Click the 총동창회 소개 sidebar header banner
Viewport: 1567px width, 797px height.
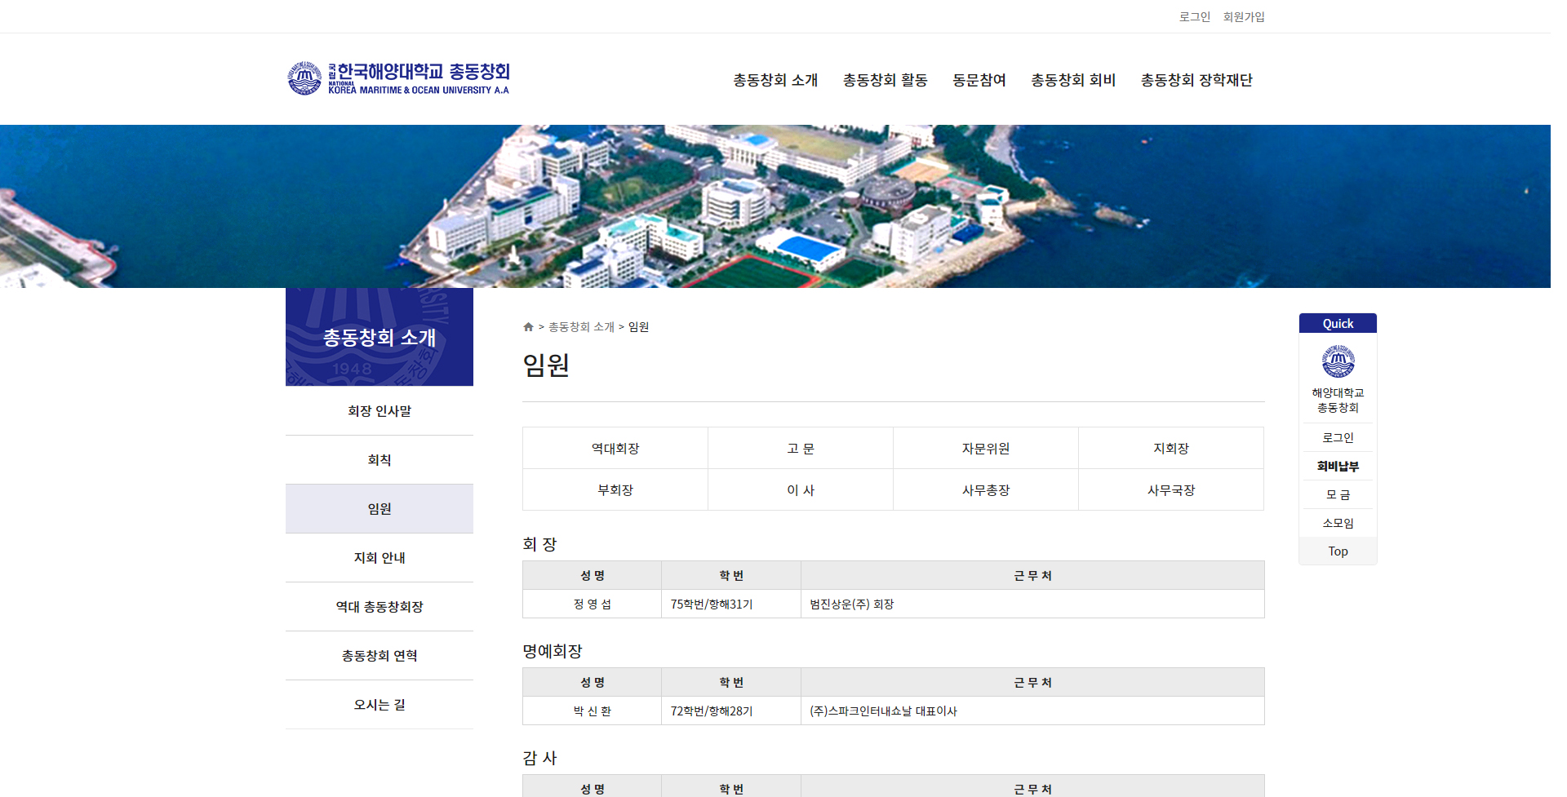380,337
